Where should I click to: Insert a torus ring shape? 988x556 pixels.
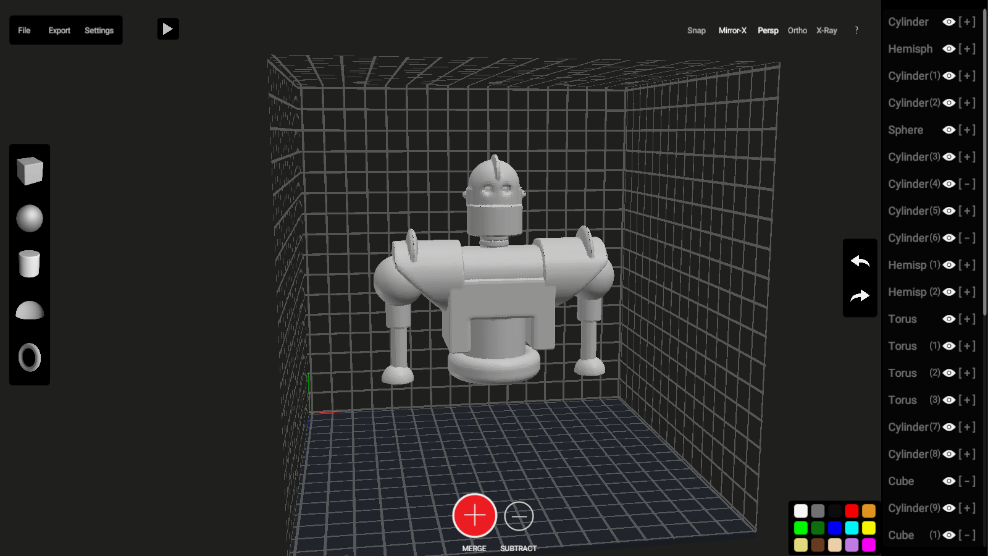tap(30, 357)
